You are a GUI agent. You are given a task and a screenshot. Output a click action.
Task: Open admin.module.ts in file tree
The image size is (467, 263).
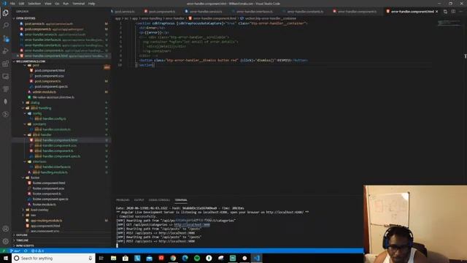pyautogui.click(x=44, y=92)
